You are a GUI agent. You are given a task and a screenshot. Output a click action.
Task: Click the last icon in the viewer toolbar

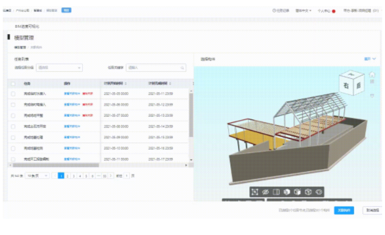[318, 191]
